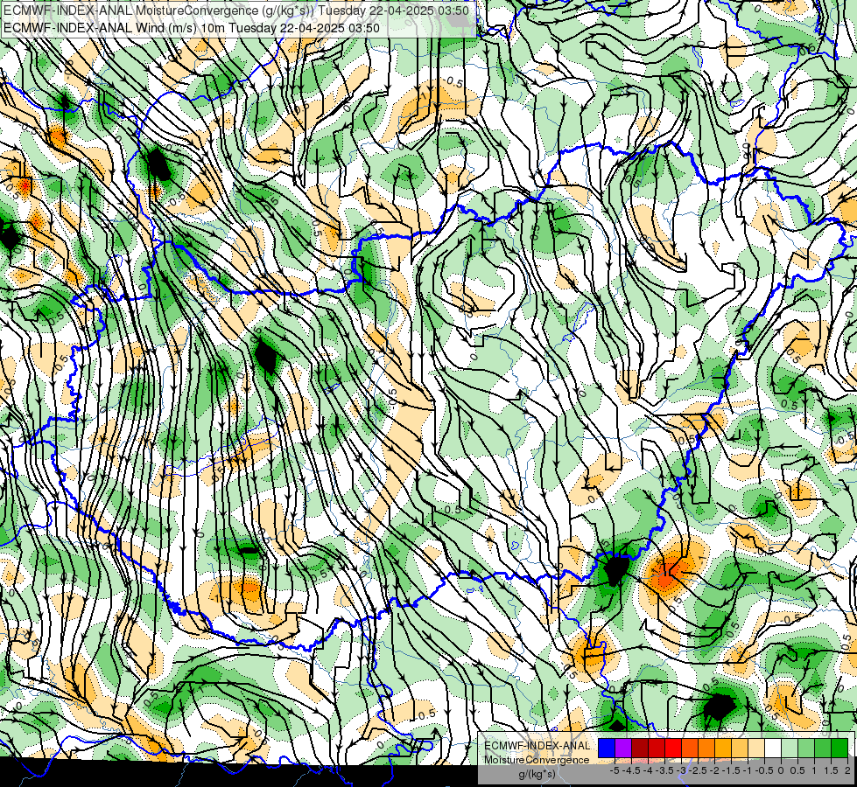
Task: Click the 2 tick label at legend end
Action: coord(847,770)
